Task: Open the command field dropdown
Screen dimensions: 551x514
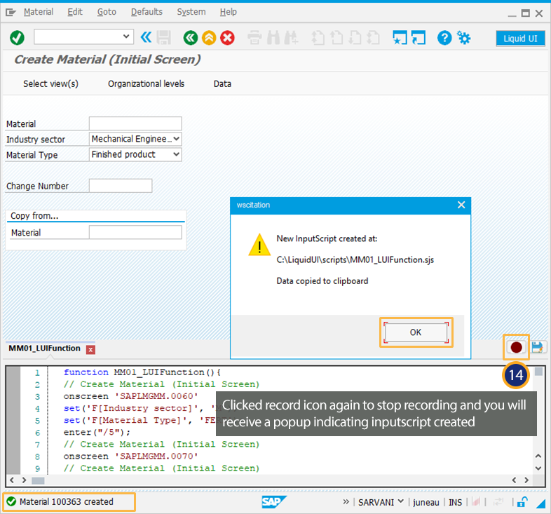Action: (x=126, y=36)
